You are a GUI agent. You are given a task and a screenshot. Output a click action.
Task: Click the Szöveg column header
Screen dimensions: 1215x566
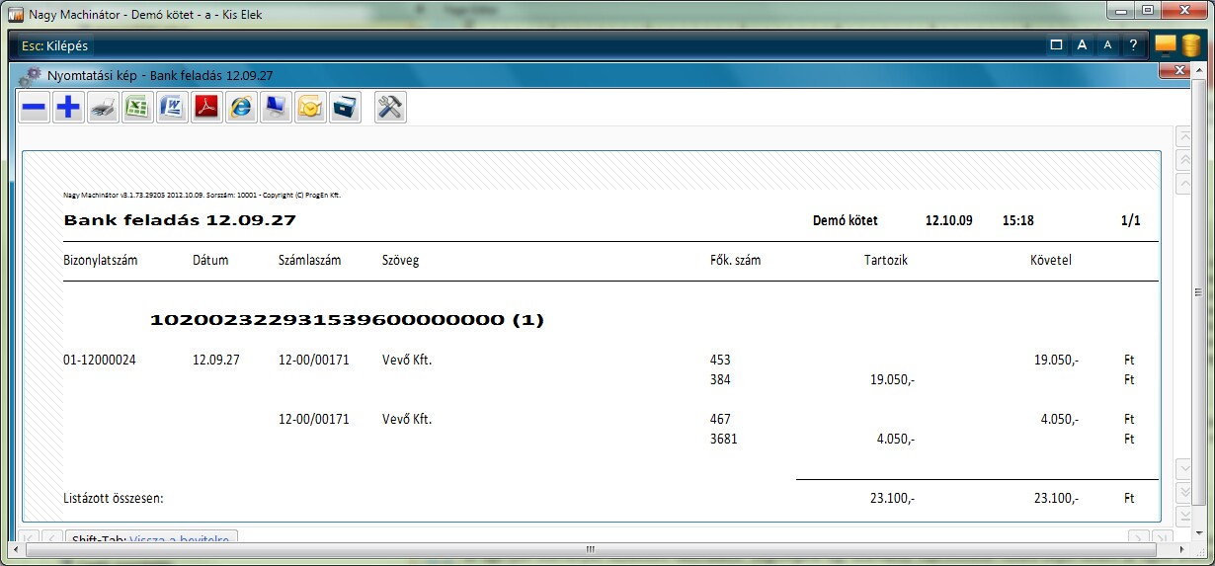coord(400,261)
